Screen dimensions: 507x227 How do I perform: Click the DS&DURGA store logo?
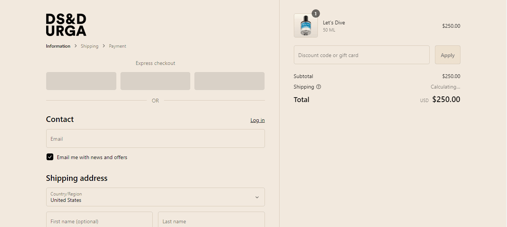tap(66, 25)
